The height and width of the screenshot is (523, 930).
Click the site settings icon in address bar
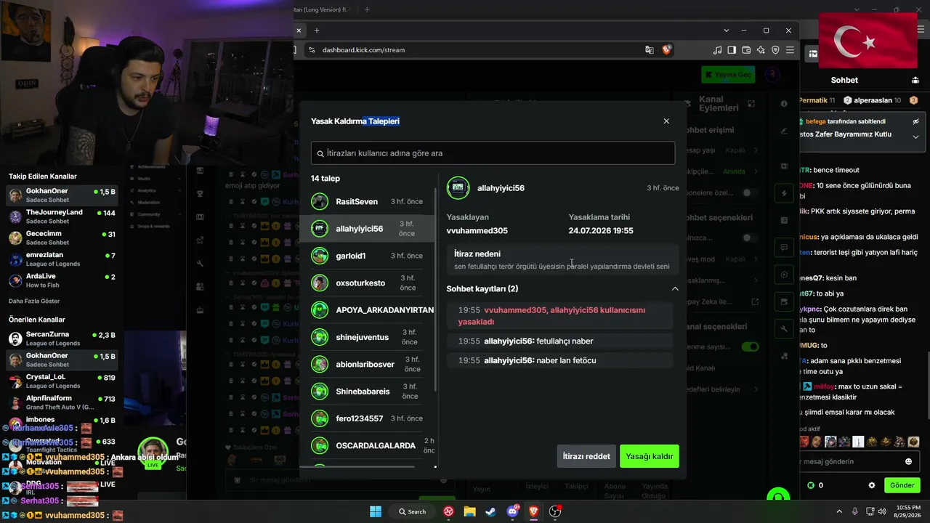coord(312,50)
